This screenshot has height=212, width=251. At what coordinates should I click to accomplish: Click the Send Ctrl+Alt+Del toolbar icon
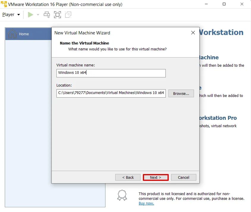(47, 15)
